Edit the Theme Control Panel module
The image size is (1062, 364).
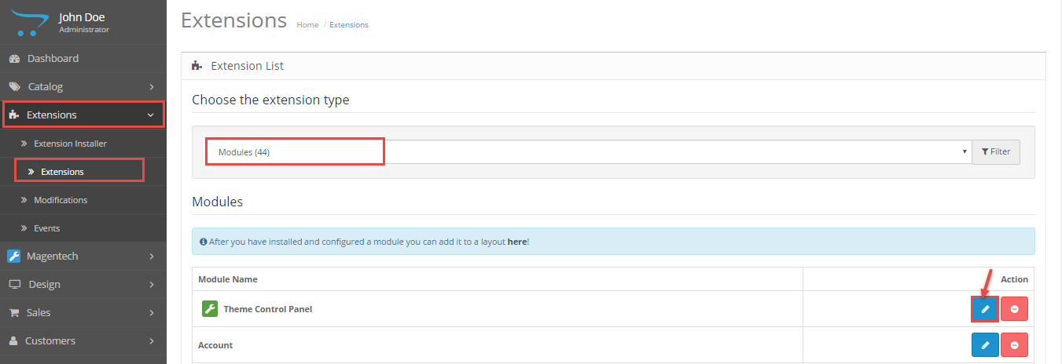tap(985, 309)
